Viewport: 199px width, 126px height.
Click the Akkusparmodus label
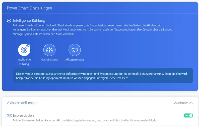tap(75, 60)
